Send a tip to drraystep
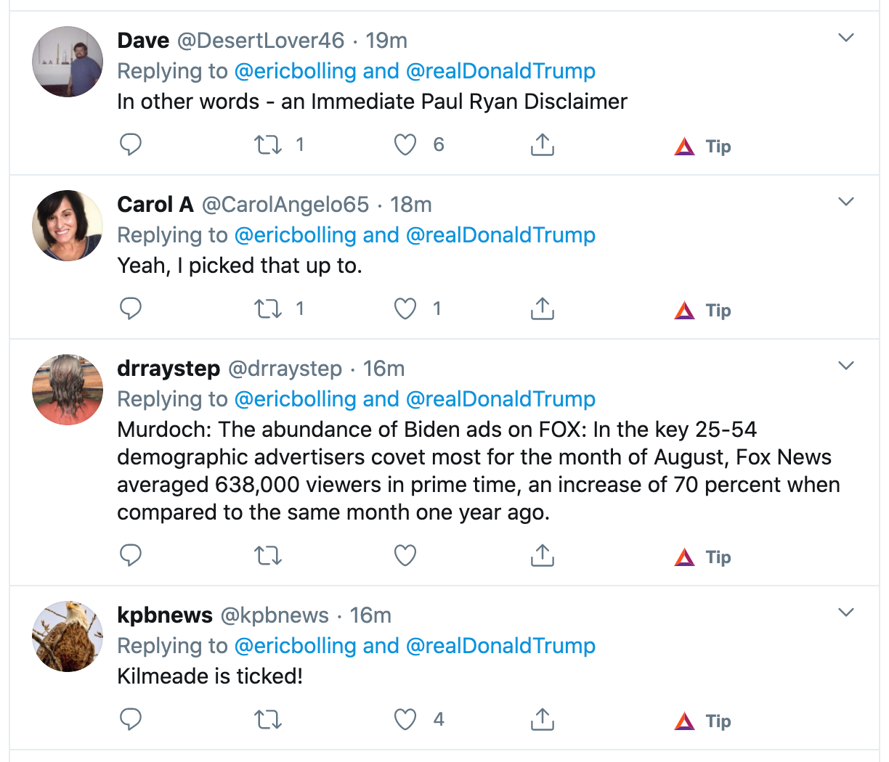The image size is (889, 762). pyautogui.click(x=703, y=557)
